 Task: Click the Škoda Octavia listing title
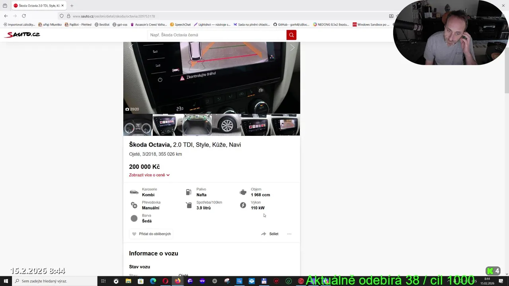point(185,145)
